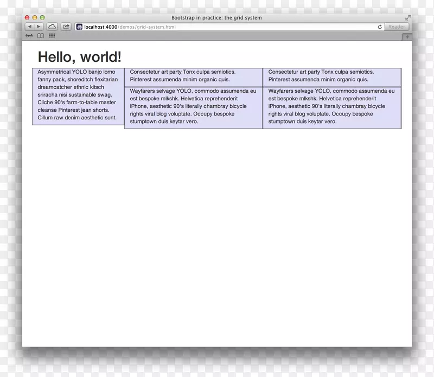Click the Asymmetrical YOLO banjo paragraph
The height and width of the screenshot is (377, 434).
point(78,95)
